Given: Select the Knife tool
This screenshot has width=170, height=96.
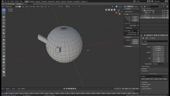Looking at the screenshot, I should pyautogui.click(x=4, y=53).
